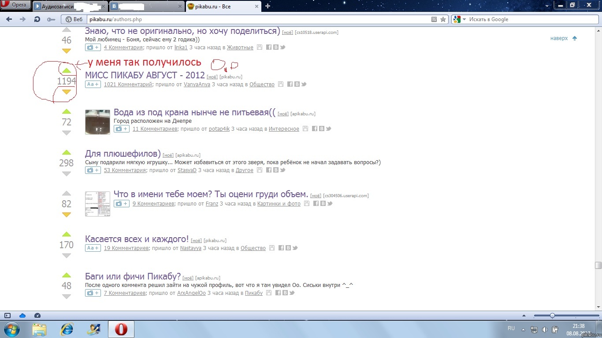Viewport: 602px width, 338px height.
Task: Toggle downvote on post rated 82
Action: (x=67, y=215)
